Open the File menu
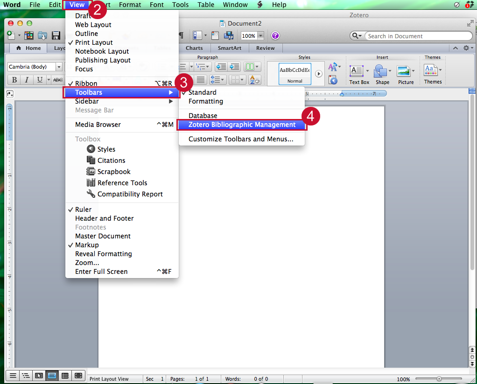477x384 pixels. (35, 5)
